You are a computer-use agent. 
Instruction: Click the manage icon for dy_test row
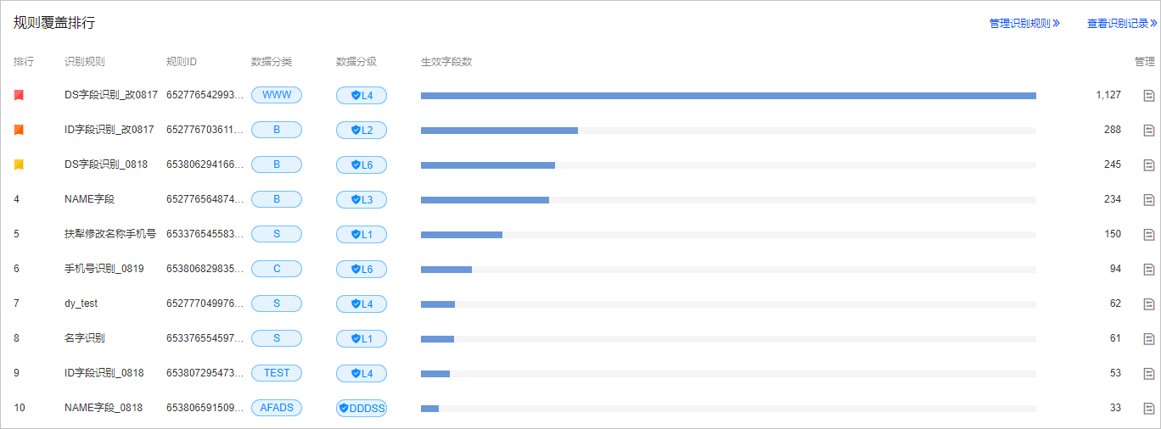coord(1149,304)
